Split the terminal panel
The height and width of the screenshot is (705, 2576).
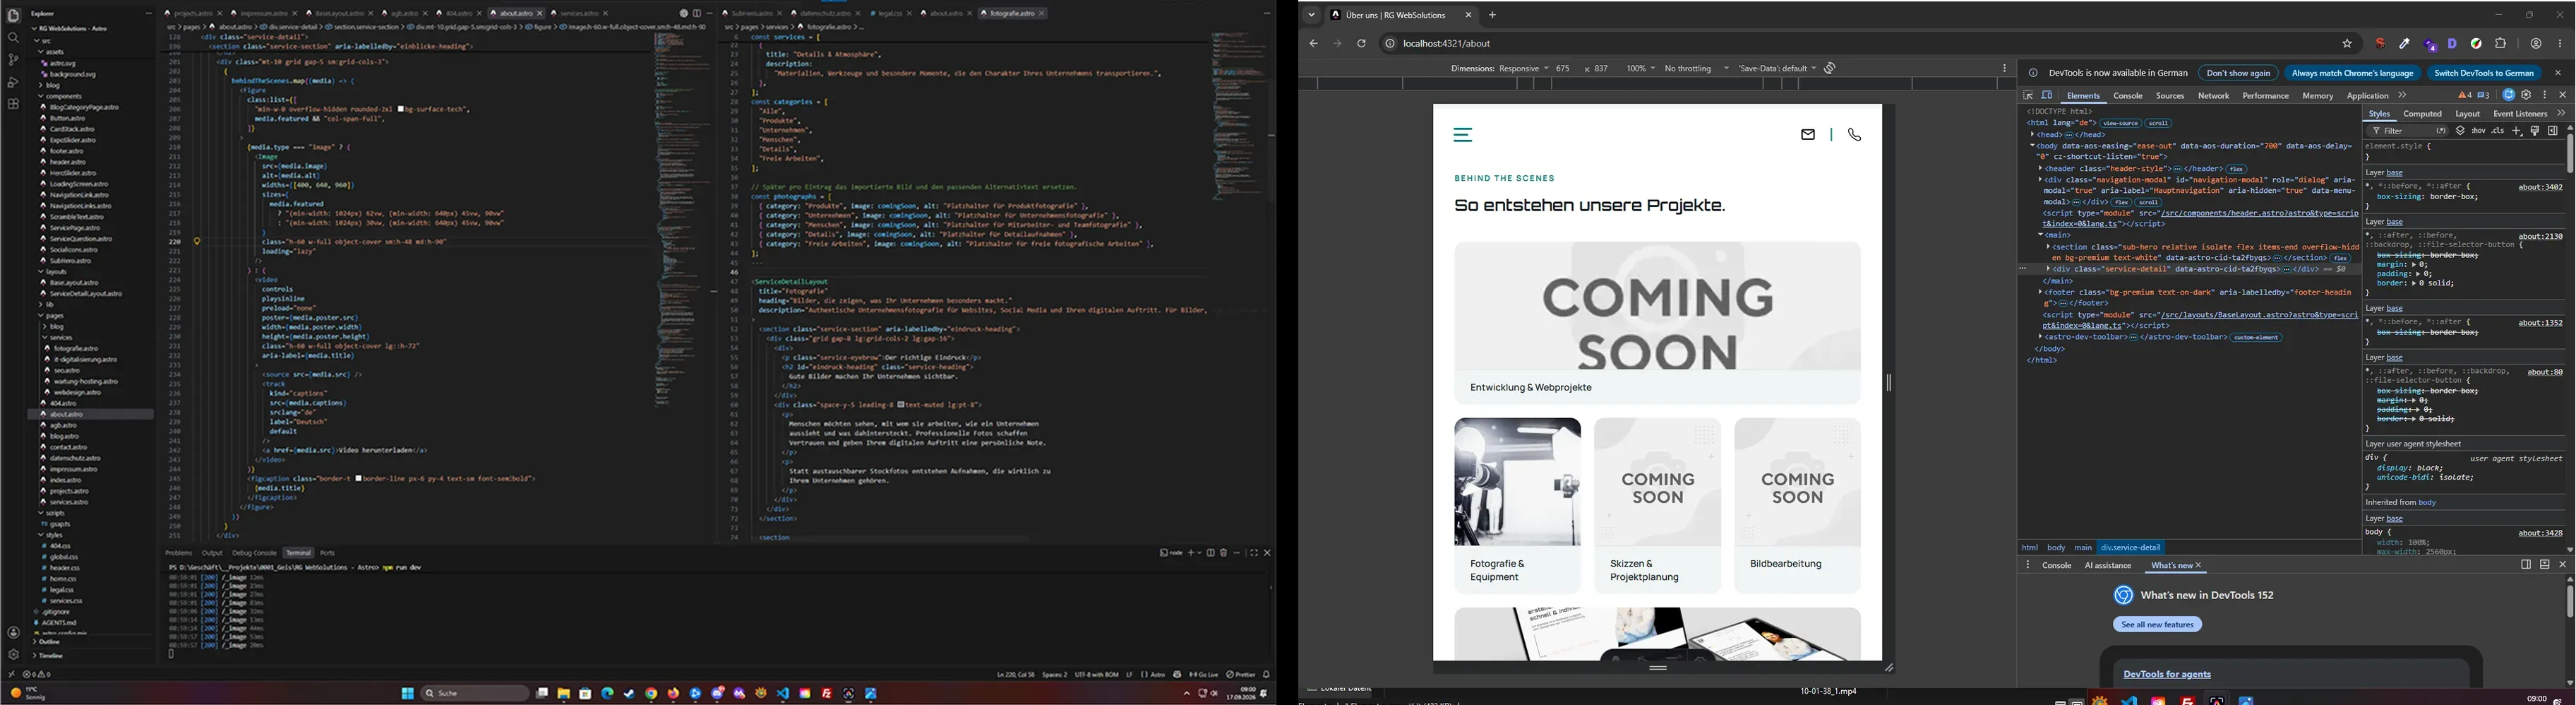click(1210, 553)
